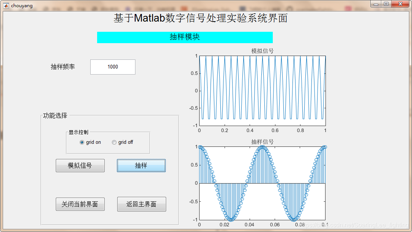Maximize the chouyang window
Screen dimensions: 412x232
pos(386,4)
